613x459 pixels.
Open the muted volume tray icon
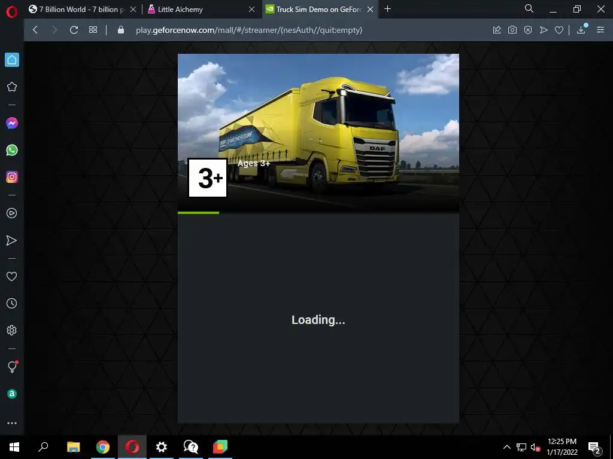[x=535, y=447]
